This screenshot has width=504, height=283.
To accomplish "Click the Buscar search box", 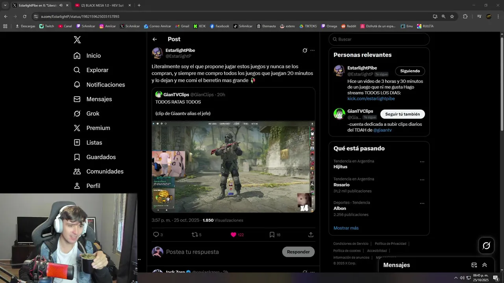I will (379, 39).
